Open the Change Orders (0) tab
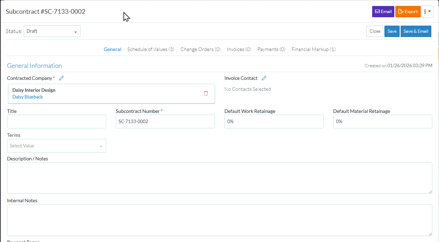Image resolution: width=439 pixels, height=242 pixels. [x=201, y=49]
